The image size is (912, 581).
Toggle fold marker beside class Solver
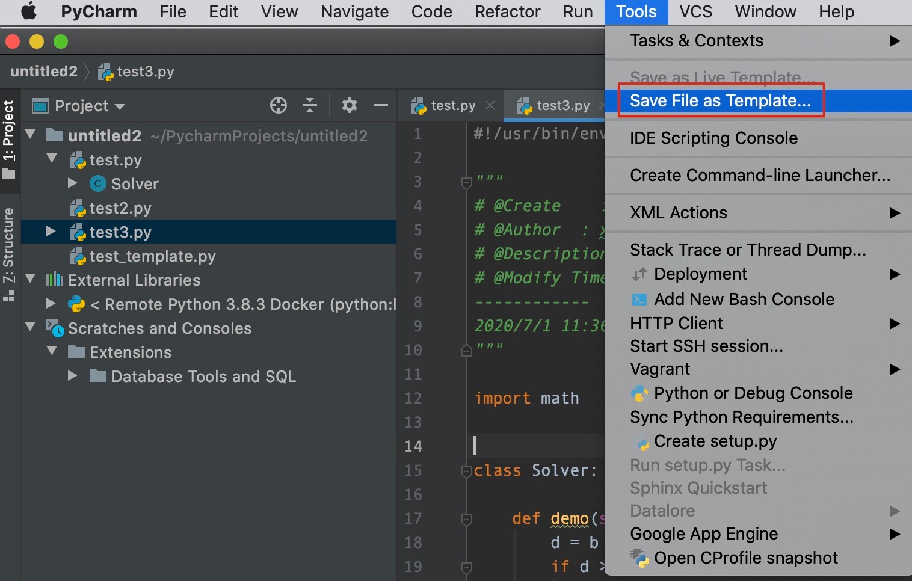point(466,471)
